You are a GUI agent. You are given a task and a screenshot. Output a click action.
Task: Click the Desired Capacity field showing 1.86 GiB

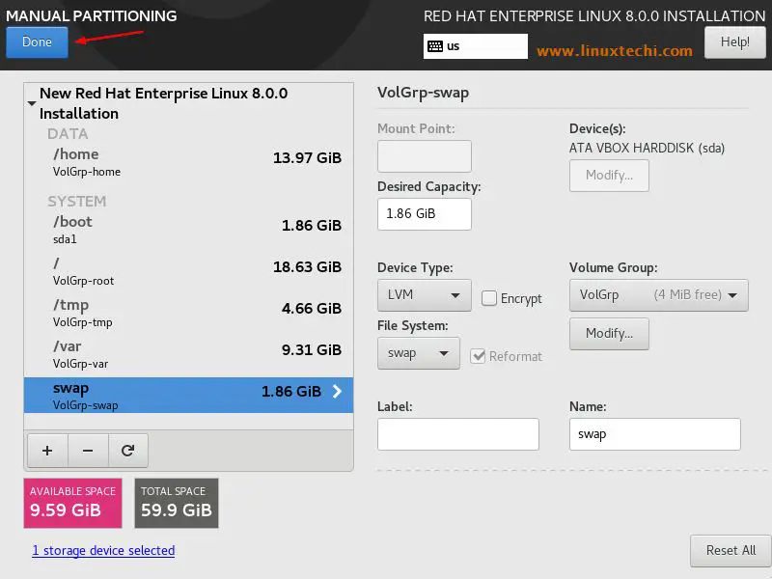click(425, 213)
